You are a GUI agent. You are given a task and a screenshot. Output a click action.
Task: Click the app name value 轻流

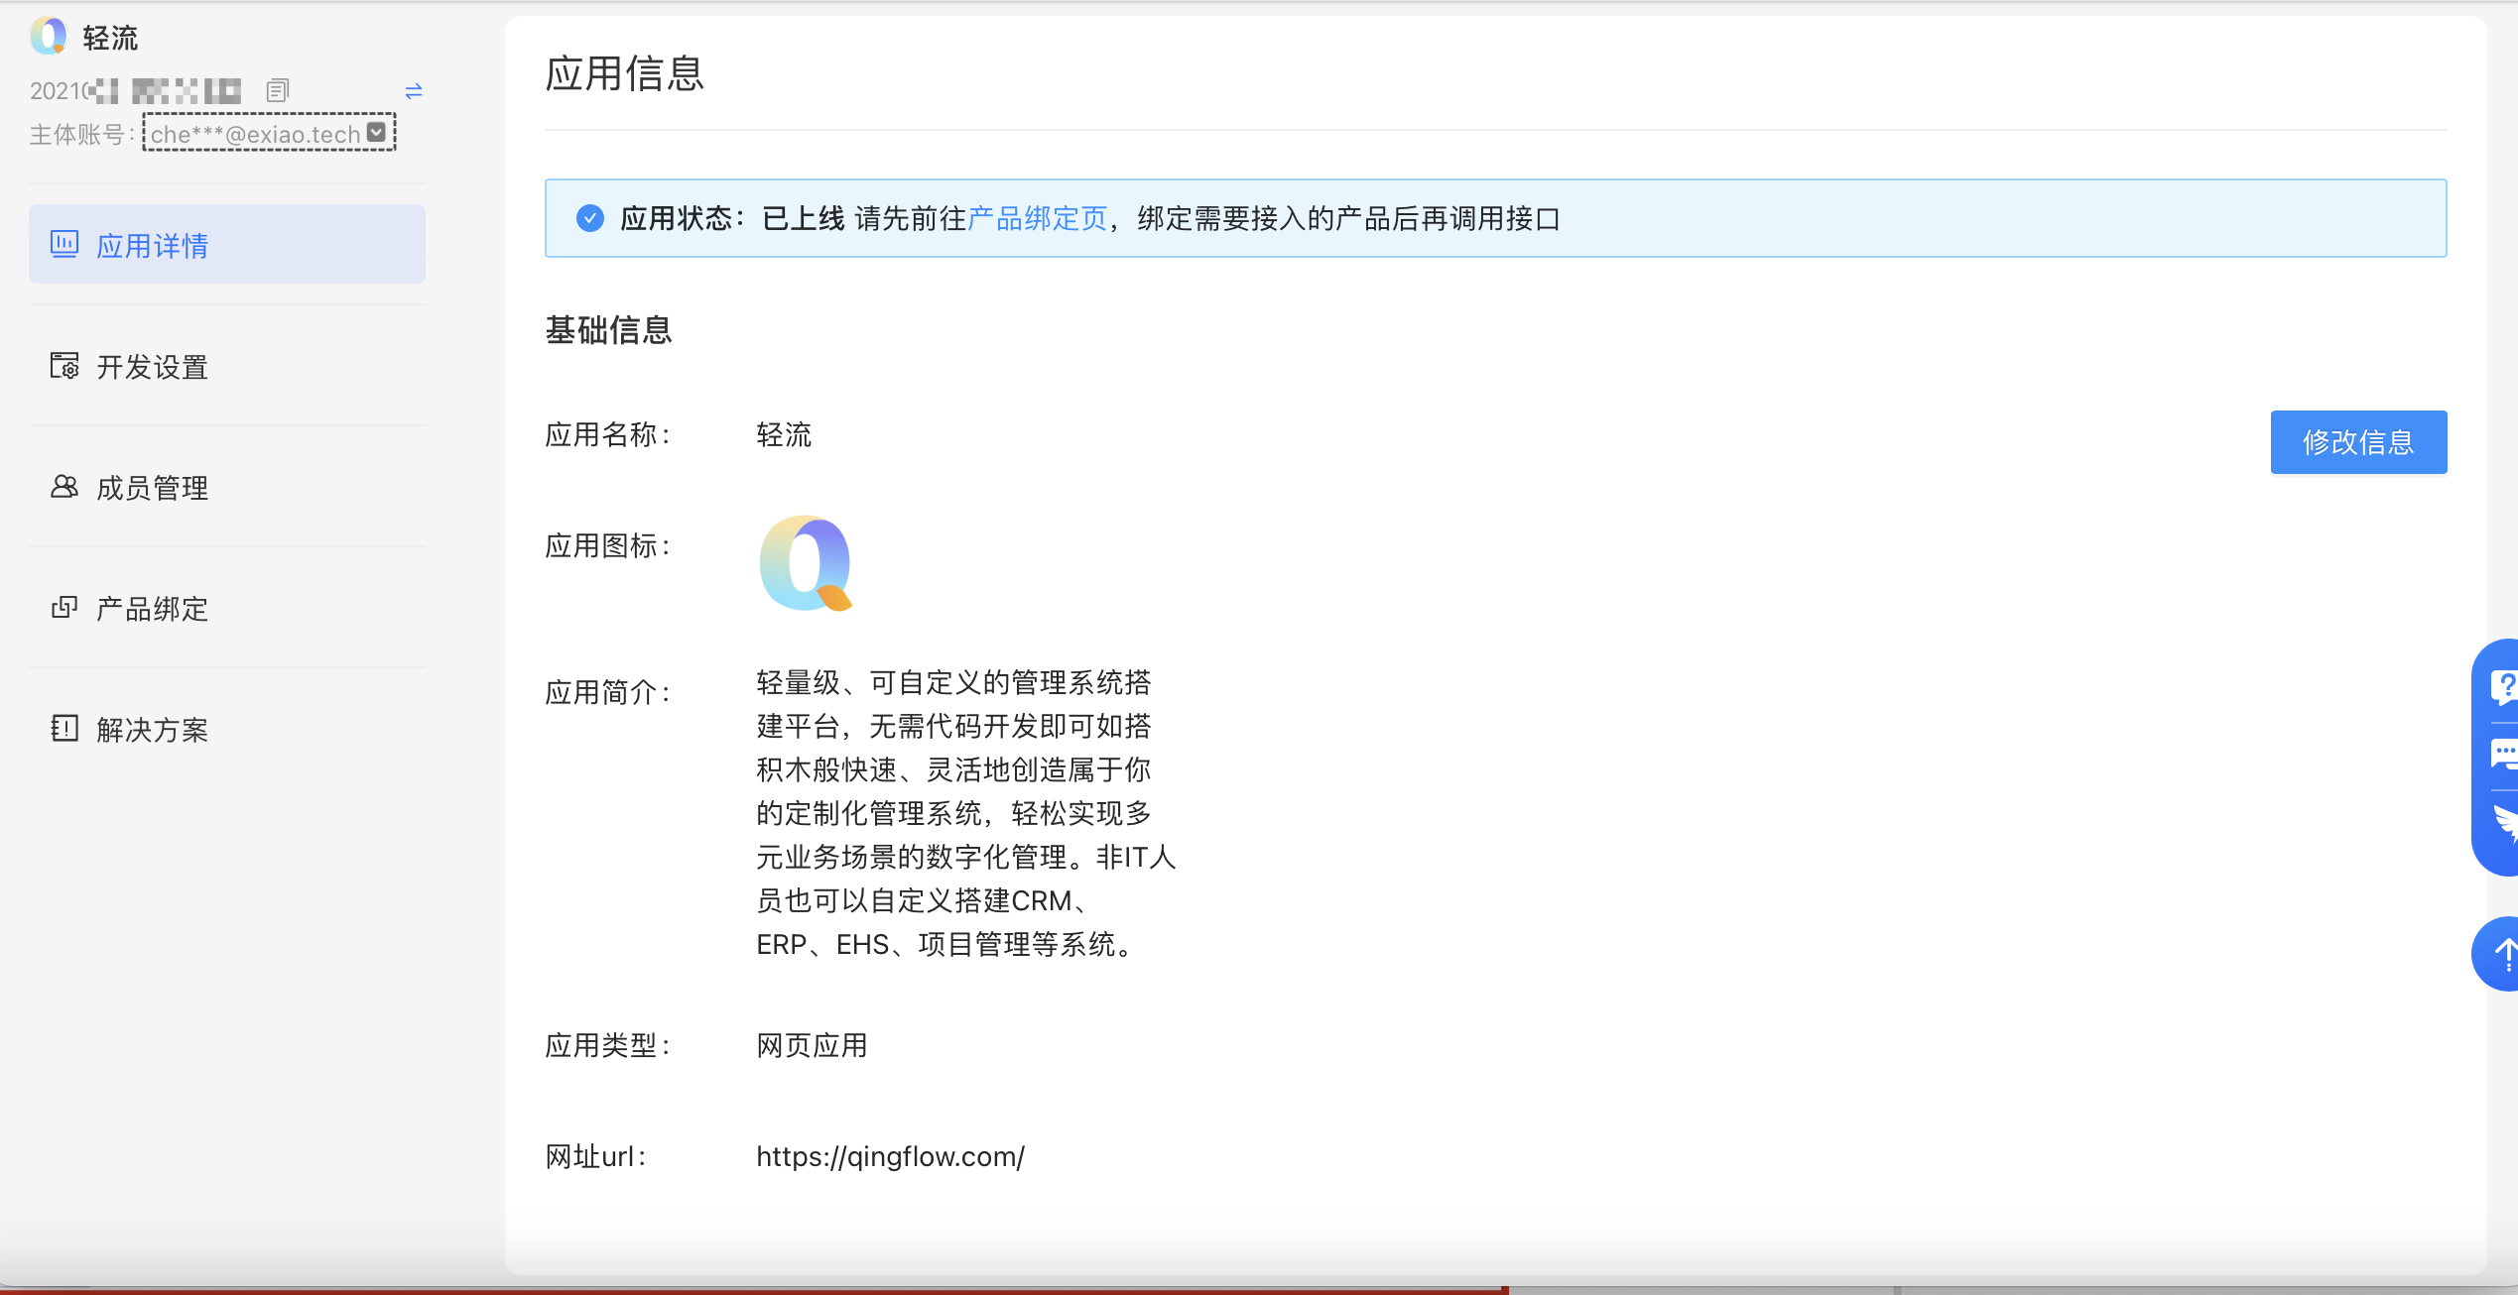pyautogui.click(x=784, y=434)
